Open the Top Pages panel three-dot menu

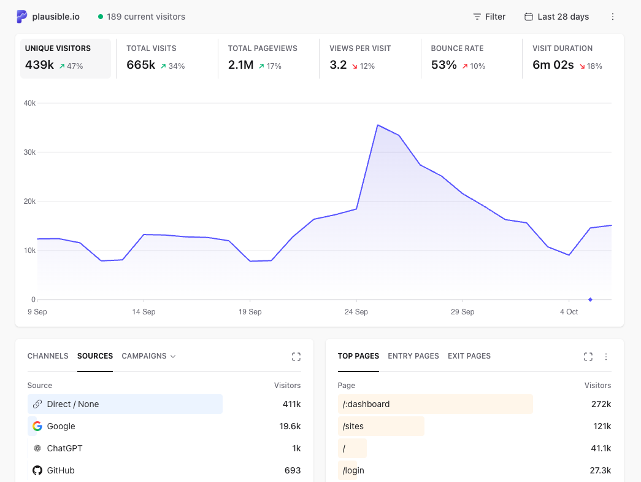pyautogui.click(x=606, y=357)
